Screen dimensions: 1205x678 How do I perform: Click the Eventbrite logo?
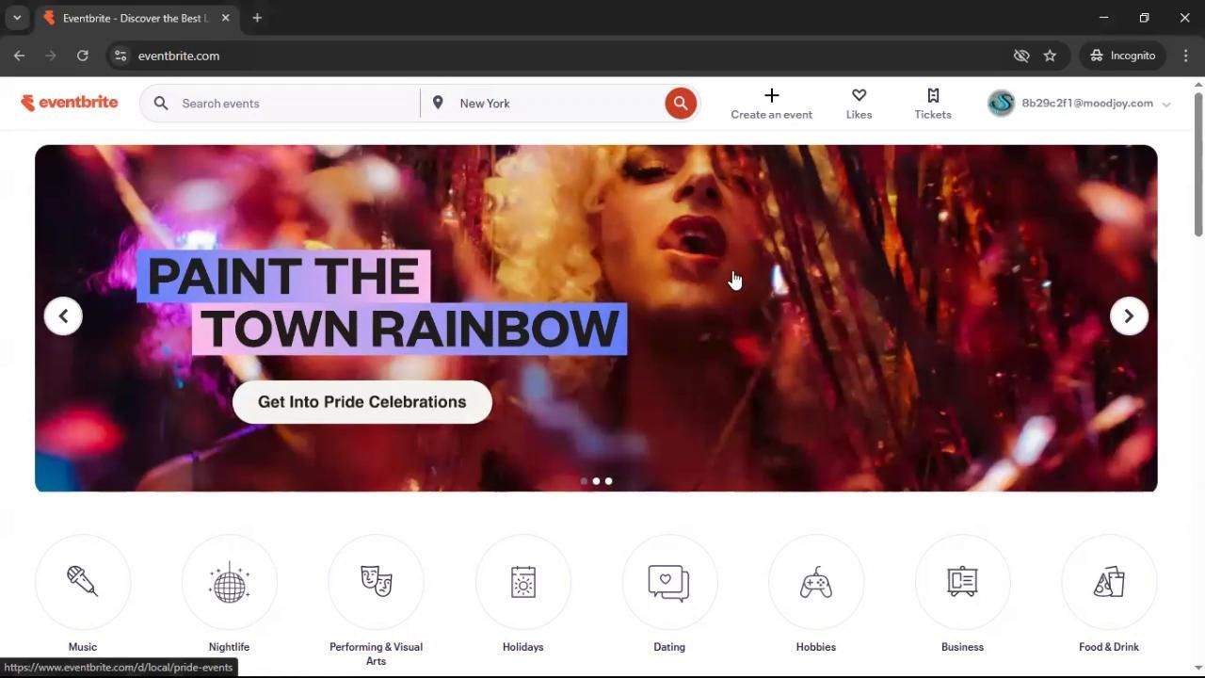pyautogui.click(x=70, y=102)
